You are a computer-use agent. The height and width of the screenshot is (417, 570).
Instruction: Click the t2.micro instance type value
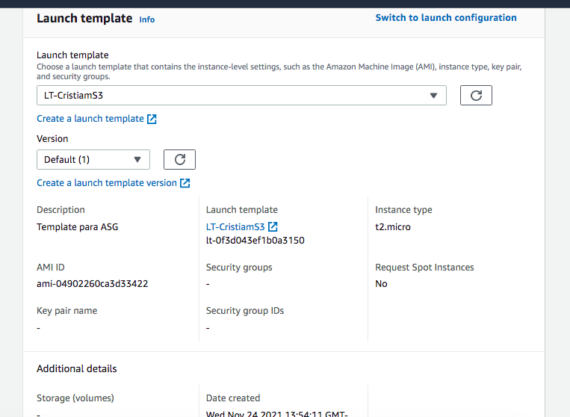393,227
